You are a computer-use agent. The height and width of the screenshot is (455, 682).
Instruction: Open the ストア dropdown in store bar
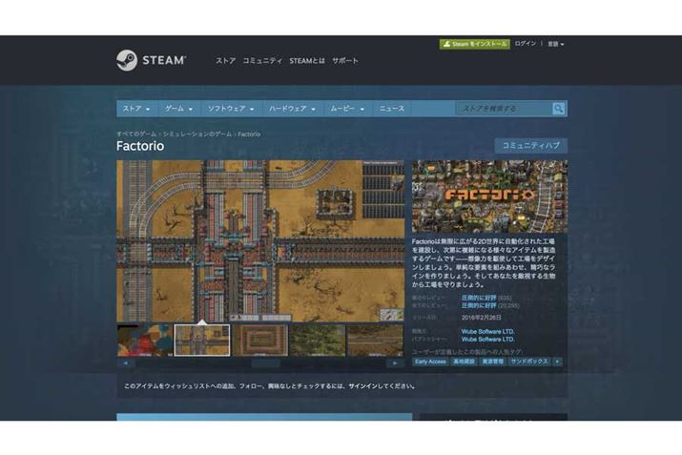tap(136, 109)
